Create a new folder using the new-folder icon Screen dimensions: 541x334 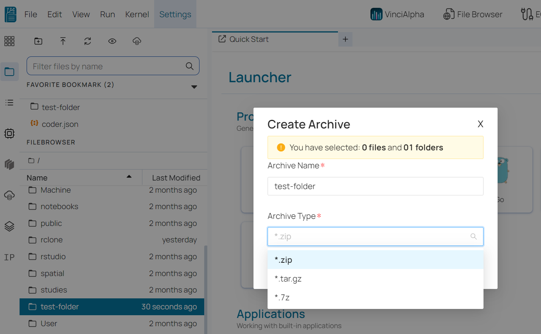38,41
